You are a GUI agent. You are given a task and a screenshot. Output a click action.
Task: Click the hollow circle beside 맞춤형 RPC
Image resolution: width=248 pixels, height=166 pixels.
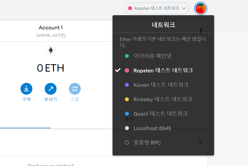[127, 142]
